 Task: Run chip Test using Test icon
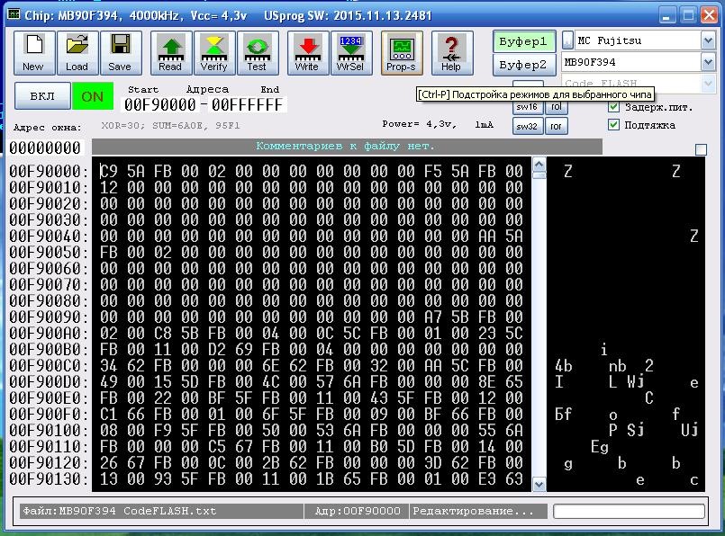tap(258, 52)
